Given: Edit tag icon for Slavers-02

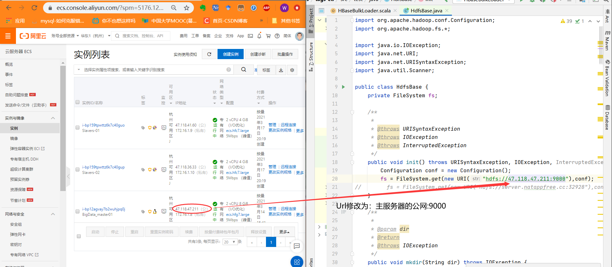Looking at the screenshot, I should 143,170.
